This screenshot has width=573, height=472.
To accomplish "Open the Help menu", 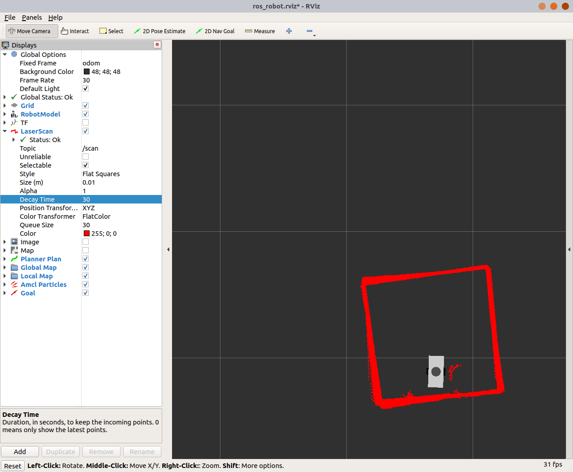I will pyautogui.click(x=56, y=17).
